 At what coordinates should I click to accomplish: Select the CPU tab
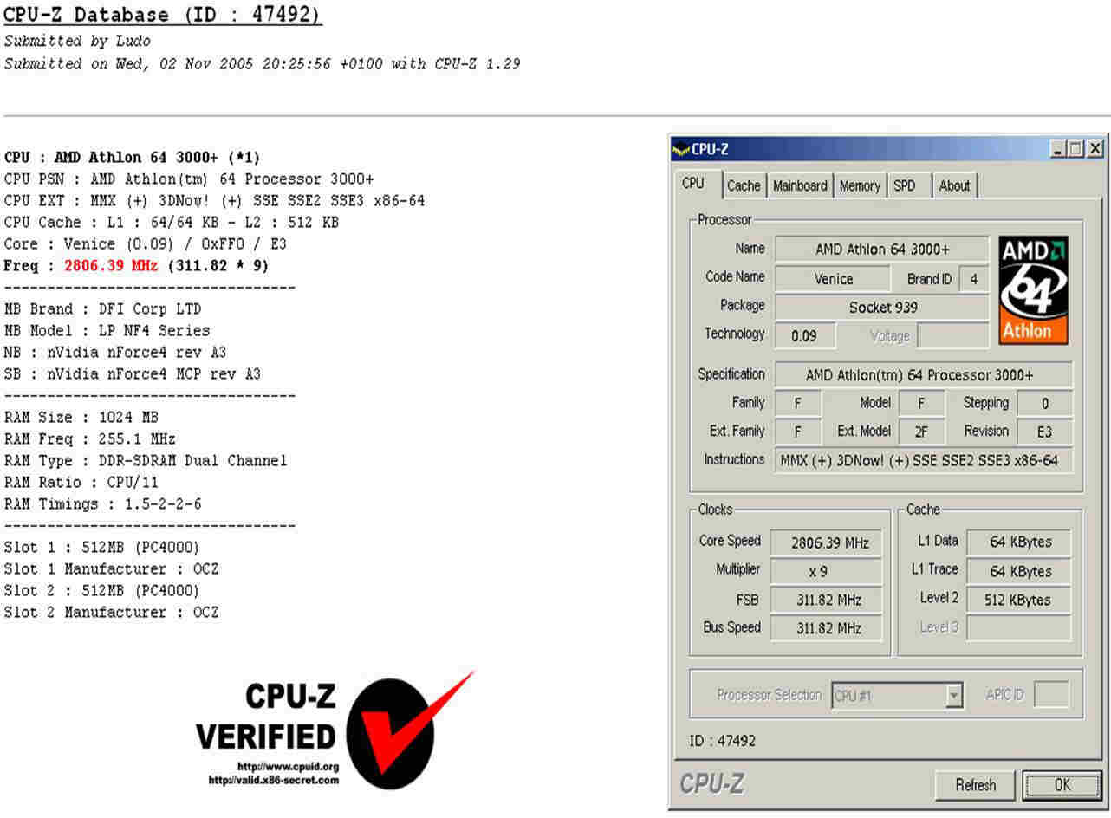click(693, 184)
